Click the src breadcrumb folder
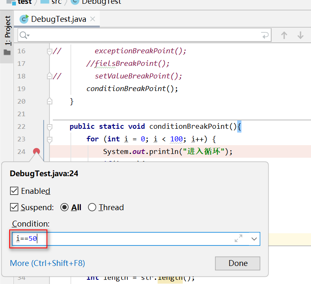Screen dimensions: 311x284 pos(52,2)
